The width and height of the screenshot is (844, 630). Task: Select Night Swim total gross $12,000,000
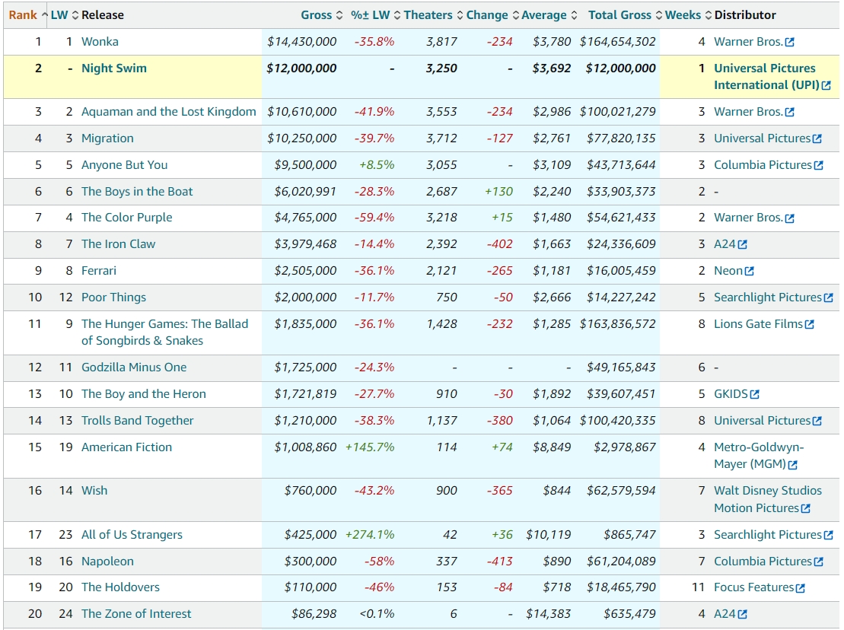[x=620, y=68]
